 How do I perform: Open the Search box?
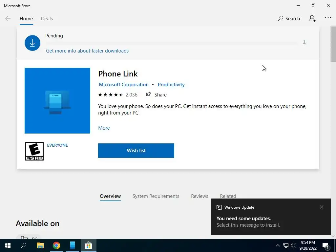(x=289, y=18)
